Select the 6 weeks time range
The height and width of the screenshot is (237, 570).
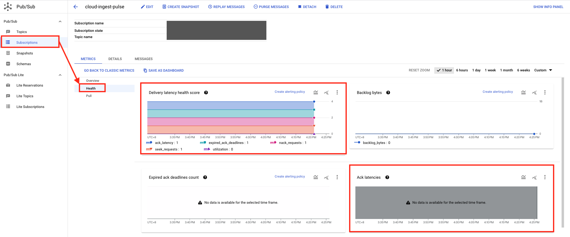click(524, 70)
